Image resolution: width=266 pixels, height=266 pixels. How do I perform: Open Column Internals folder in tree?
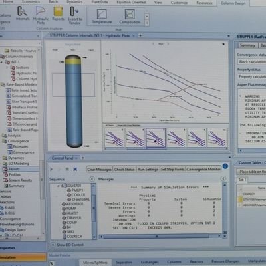pyautogui.click(x=17, y=57)
